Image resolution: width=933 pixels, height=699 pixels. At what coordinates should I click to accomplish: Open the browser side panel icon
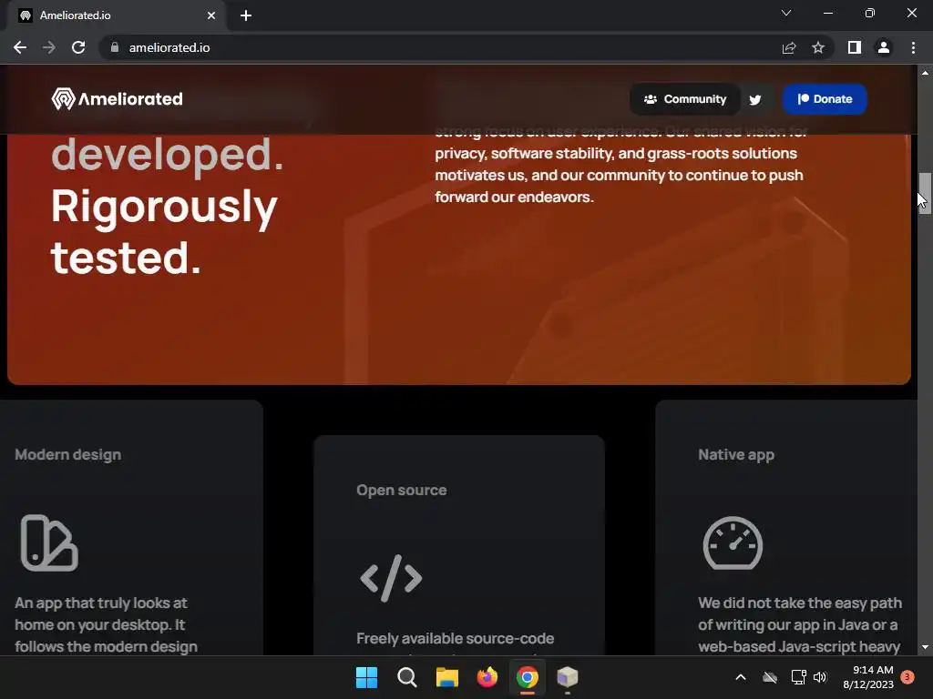pyautogui.click(x=855, y=47)
